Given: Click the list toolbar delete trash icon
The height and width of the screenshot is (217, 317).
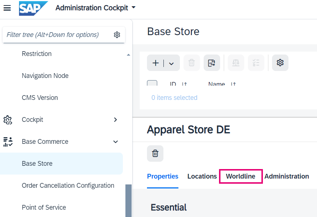Looking at the screenshot, I should click(x=192, y=63).
